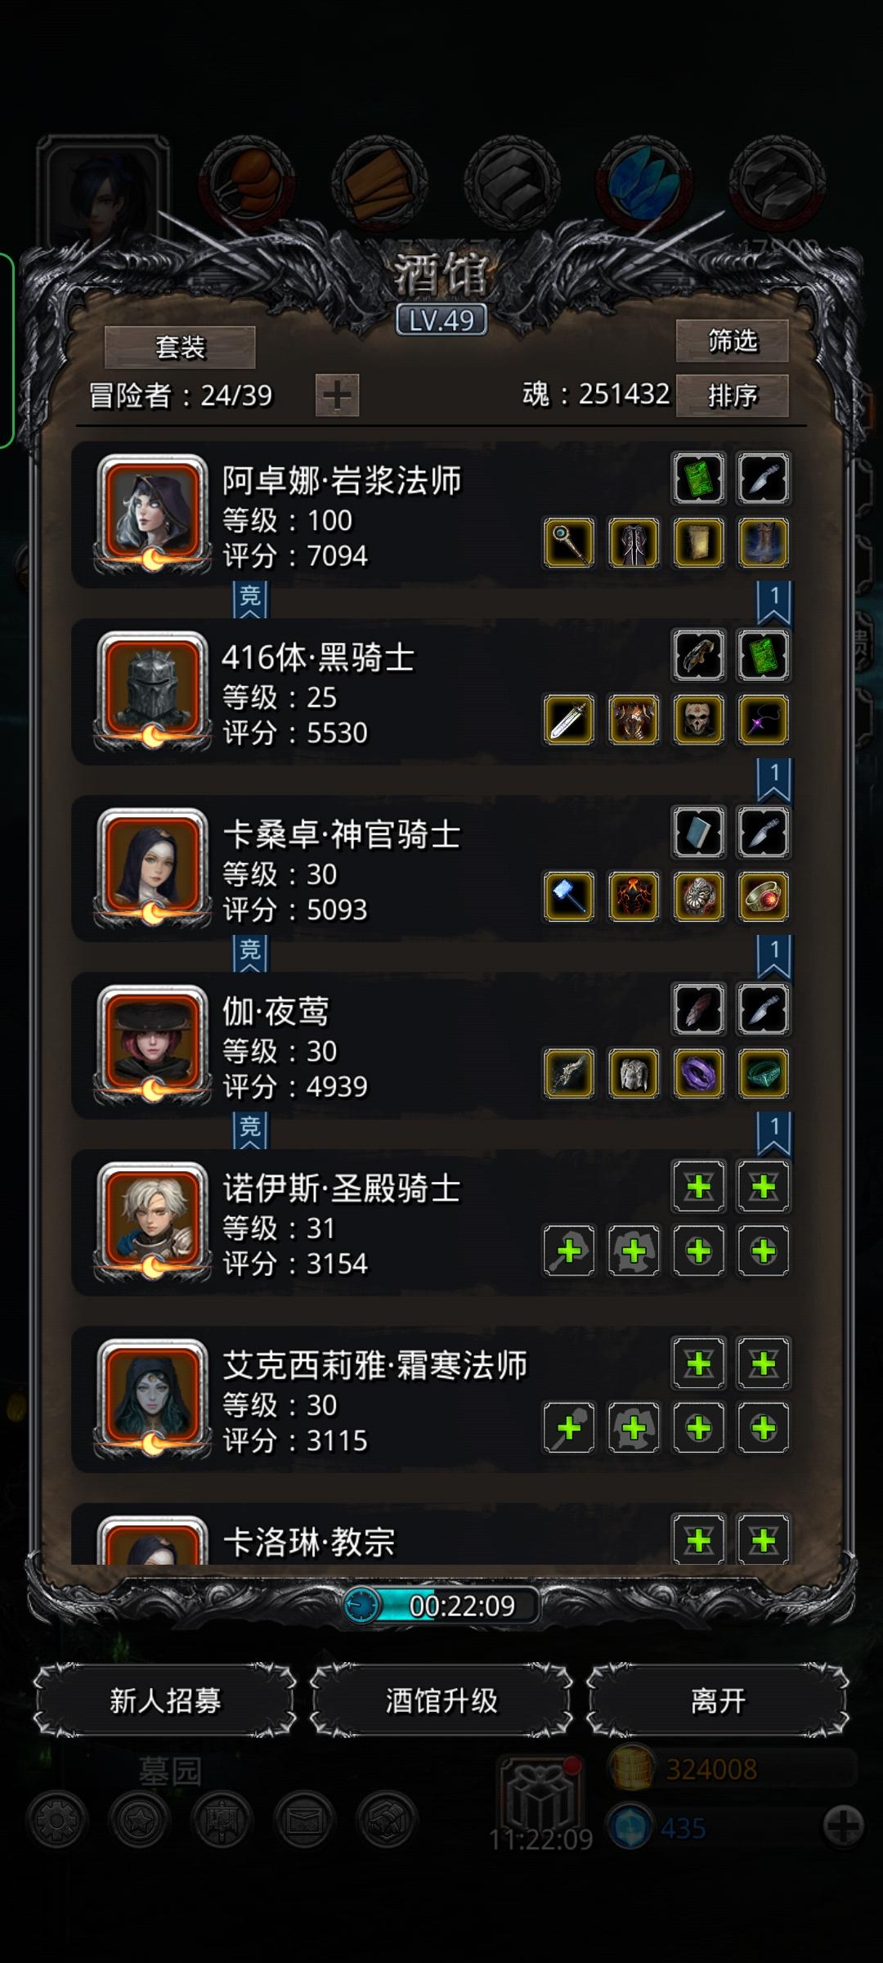This screenshot has width=883, height=1963.
Task: Add a weapon to 诺伊斯·圣殿骑士's empty slot
Action: 569,1251
